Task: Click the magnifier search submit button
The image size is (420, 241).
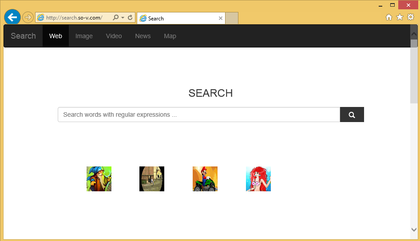Action: [x=352, y=115]
